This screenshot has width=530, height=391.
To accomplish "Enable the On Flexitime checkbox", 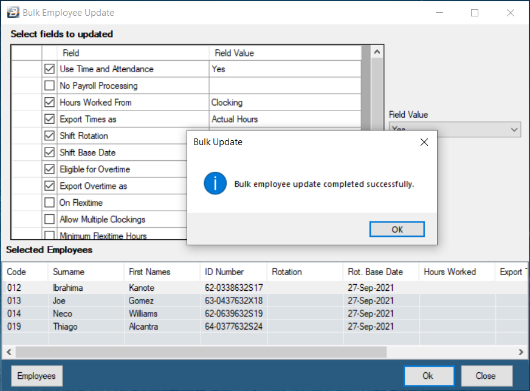I will [x=49, y=203].
